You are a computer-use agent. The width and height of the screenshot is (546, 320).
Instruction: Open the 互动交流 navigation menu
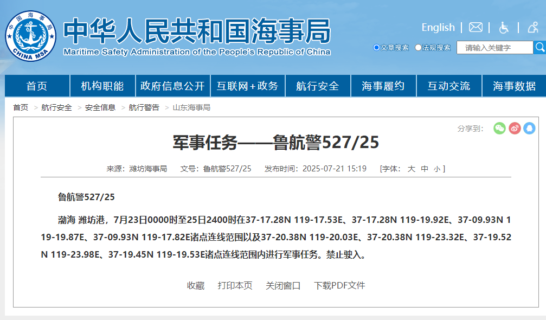click(x=448, y=85)
